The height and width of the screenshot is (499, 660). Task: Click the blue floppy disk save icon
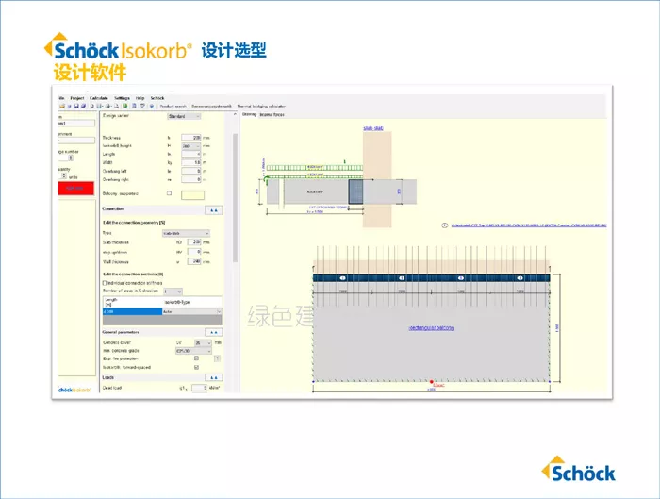[76, 106]
